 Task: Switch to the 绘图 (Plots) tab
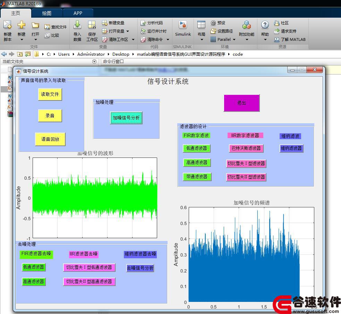pos(47,13)
